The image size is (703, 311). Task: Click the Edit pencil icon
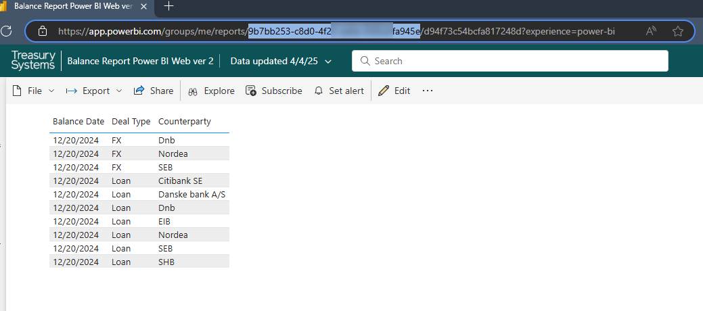pos(384,91)
